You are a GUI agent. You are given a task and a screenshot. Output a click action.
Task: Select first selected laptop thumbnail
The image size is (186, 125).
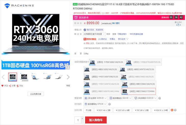point(12,77)
